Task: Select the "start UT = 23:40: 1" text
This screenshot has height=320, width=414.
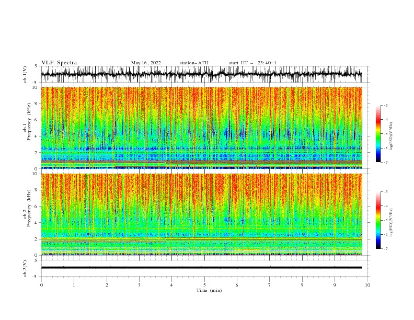Action: click(252, 63)
